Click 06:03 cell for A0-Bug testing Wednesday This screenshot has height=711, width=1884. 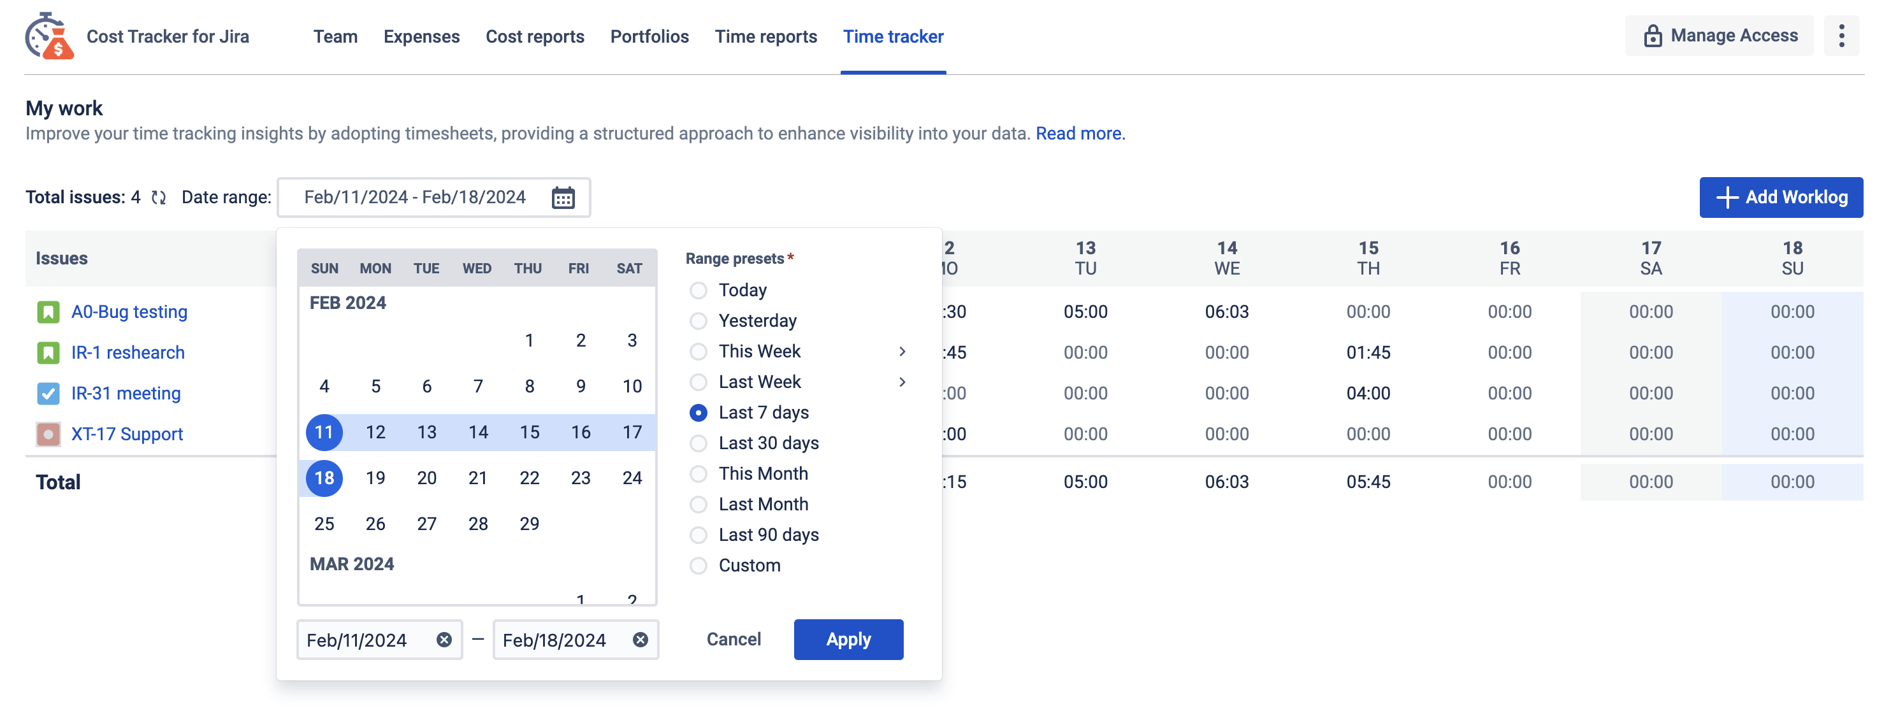click(x=1226, y=312)
